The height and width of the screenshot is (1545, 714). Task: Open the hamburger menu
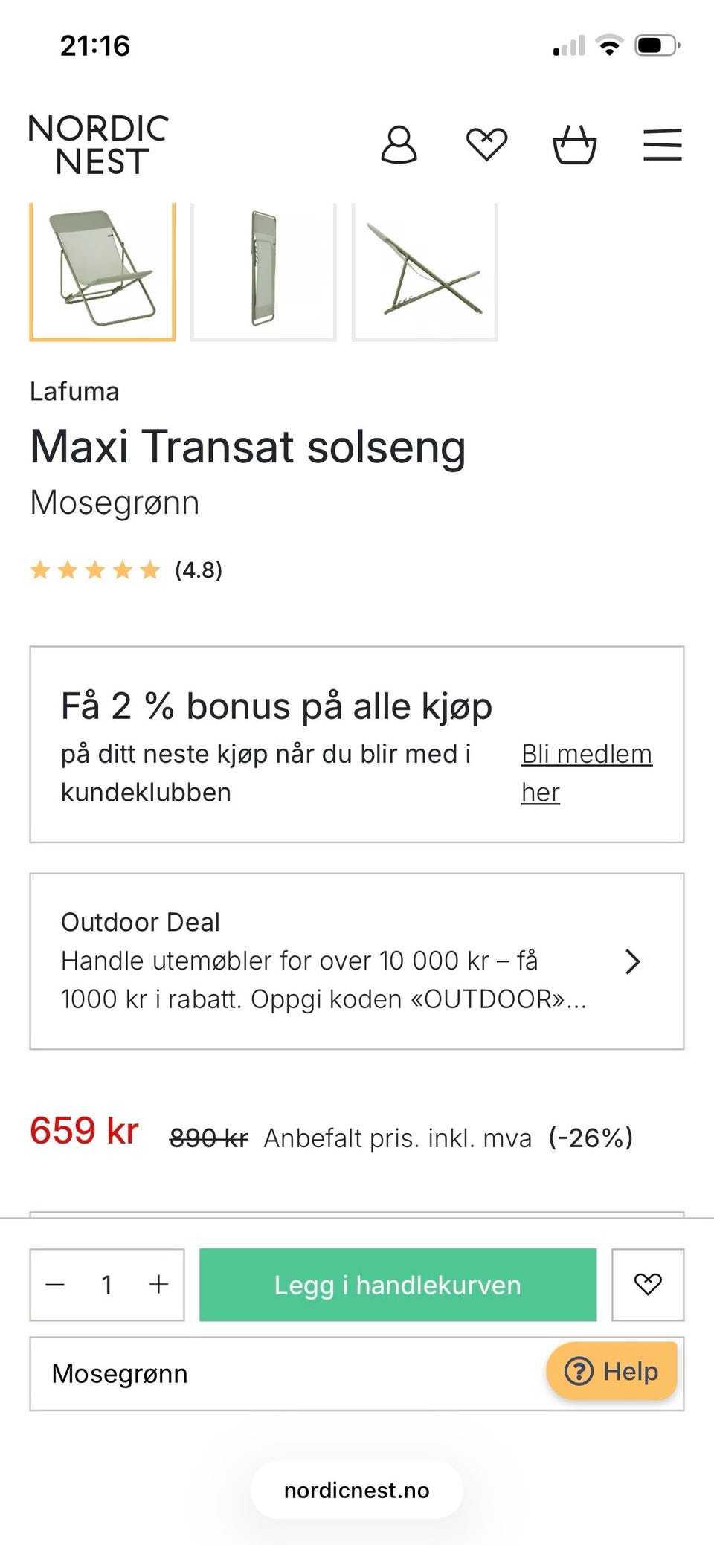point(662,144)
